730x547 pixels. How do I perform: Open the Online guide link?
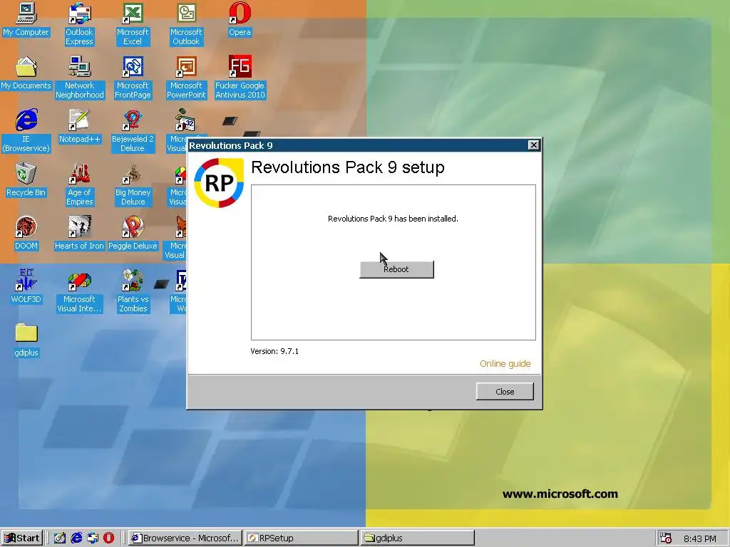(x=505, y=364)
